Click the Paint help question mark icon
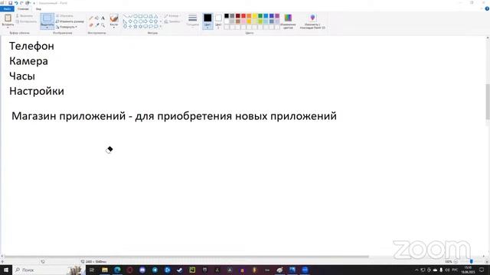Viewport: 490px width, 275px height. click(487, 8)
